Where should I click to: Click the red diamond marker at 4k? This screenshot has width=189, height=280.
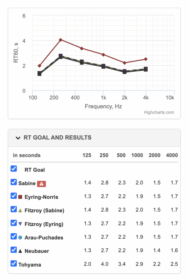(x=146, y=59)
